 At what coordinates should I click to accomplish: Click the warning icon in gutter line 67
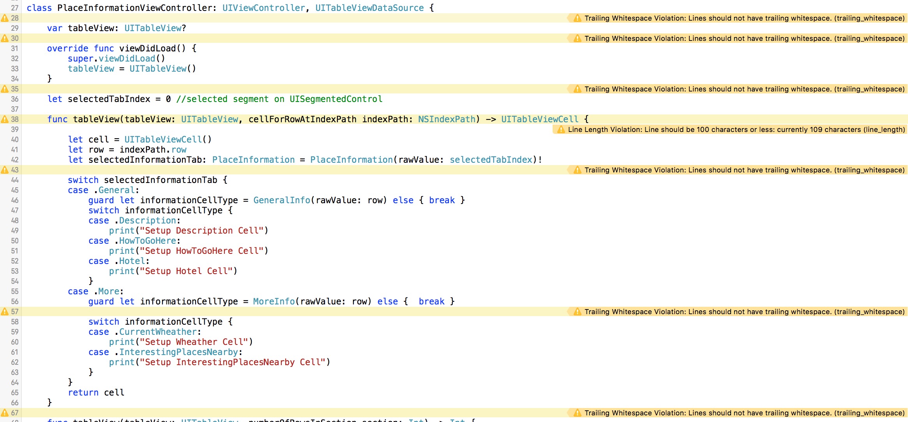coord(5,413)
